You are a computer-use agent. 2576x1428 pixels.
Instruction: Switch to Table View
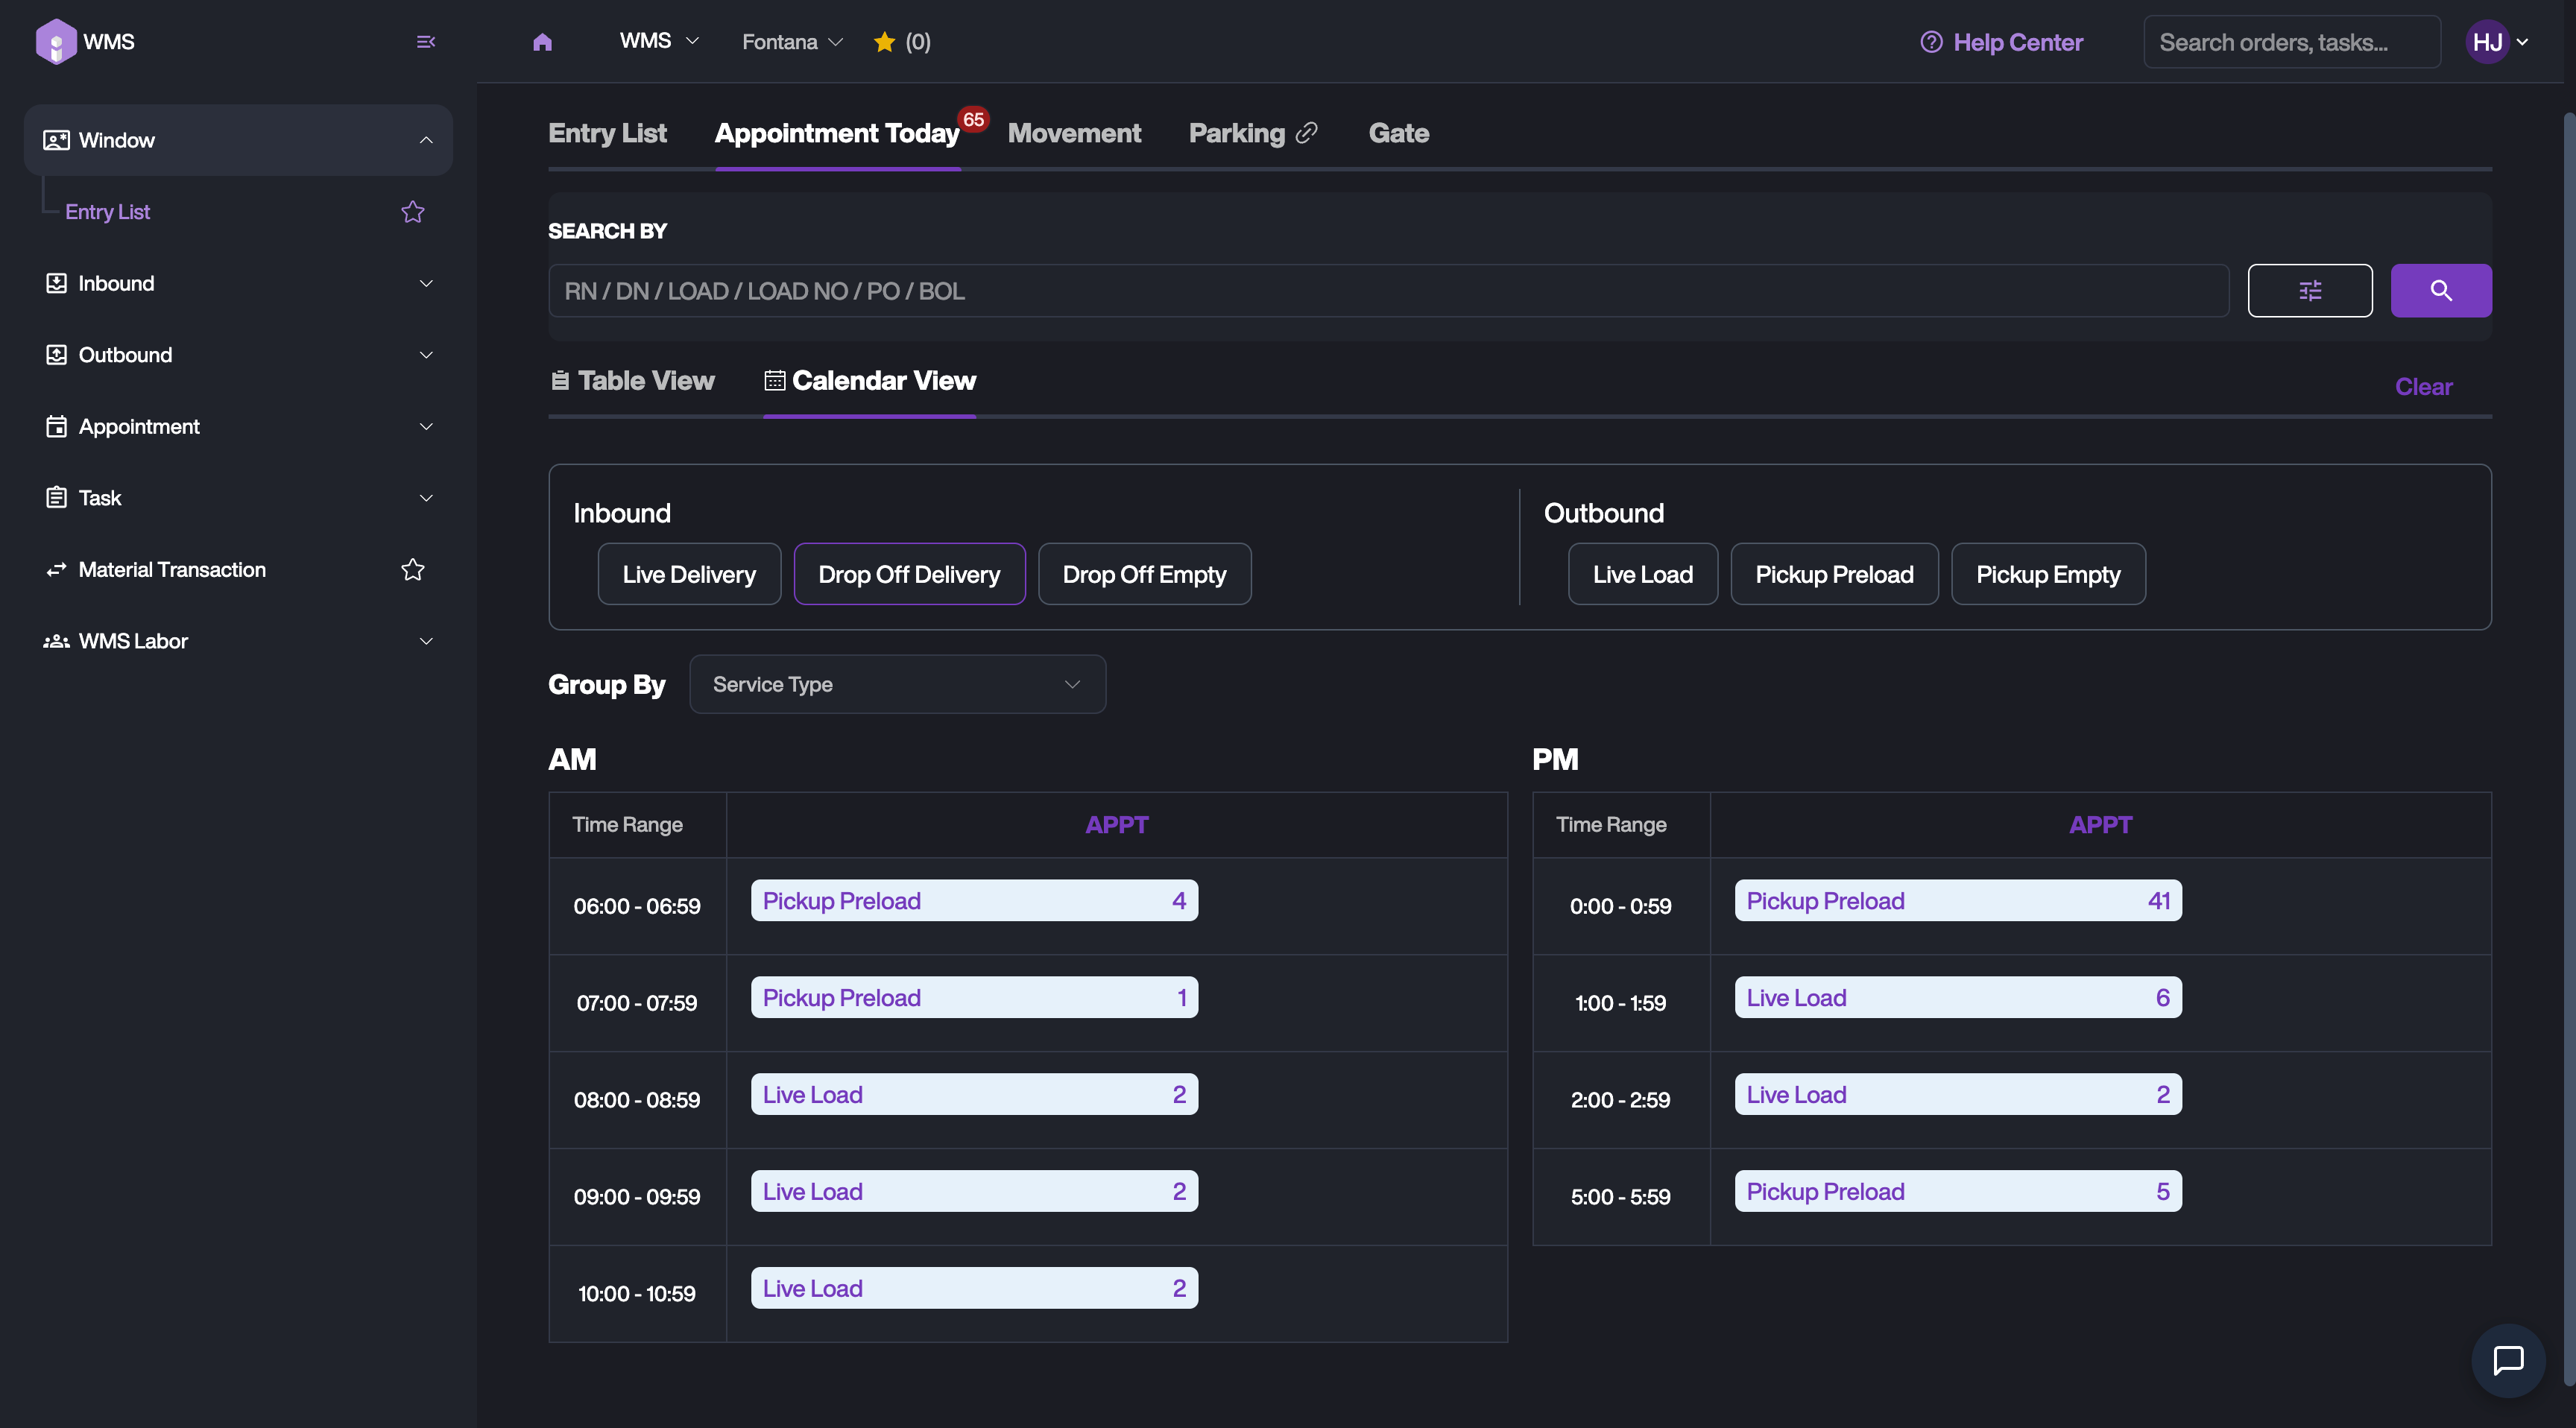pos(633,381)
